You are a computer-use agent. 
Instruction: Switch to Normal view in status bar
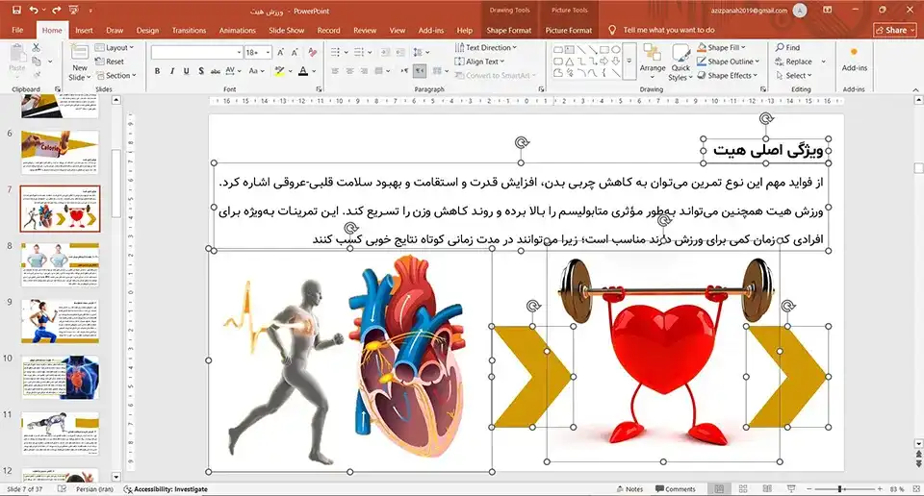point(719,489)
